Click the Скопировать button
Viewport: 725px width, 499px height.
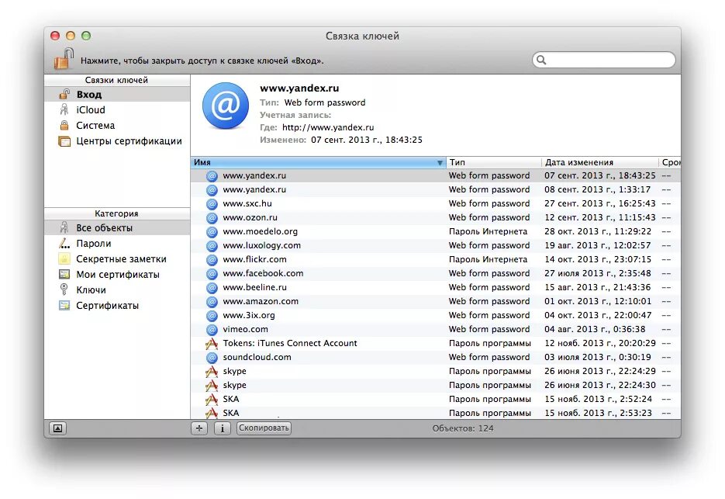point(264,428)
